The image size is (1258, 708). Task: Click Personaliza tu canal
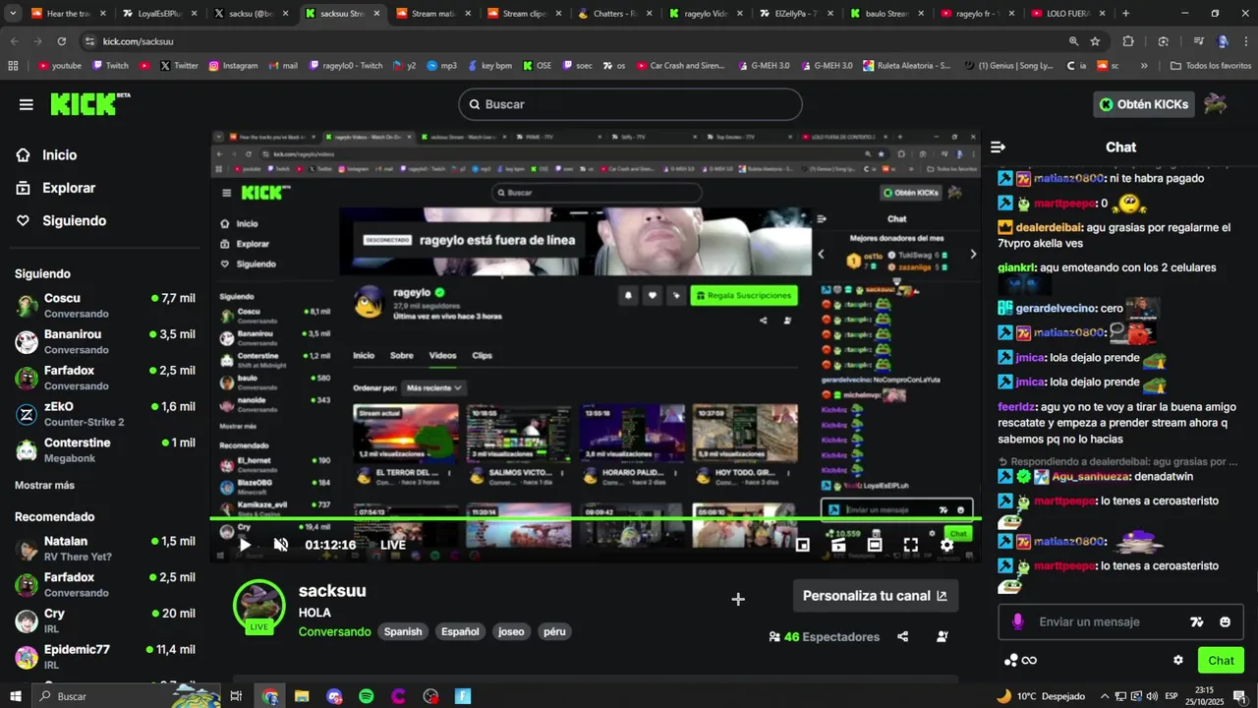click(x=875, y=596)
